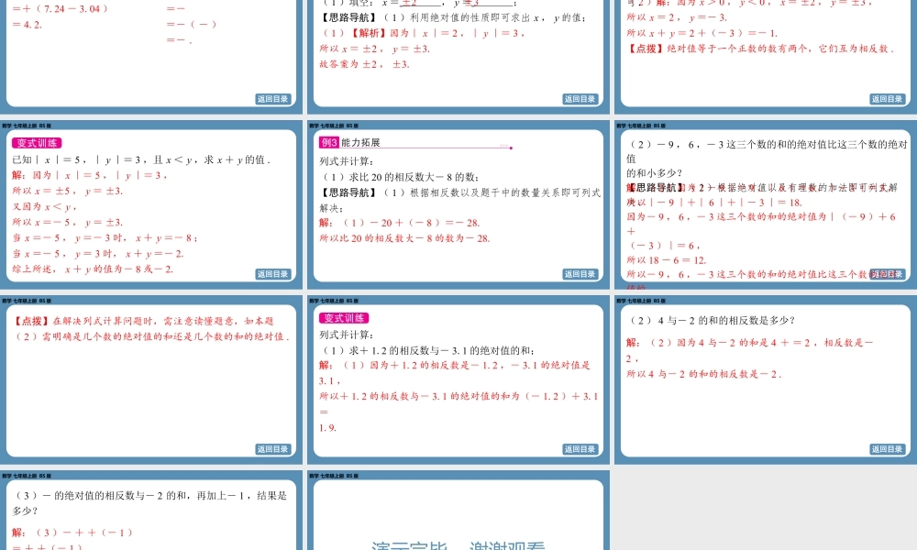The height and width of the screenshot is (550, 917).
Task: Click 返回目录 on the 故答案为 ±2, ±3 slide
Action: coord(580,99)
